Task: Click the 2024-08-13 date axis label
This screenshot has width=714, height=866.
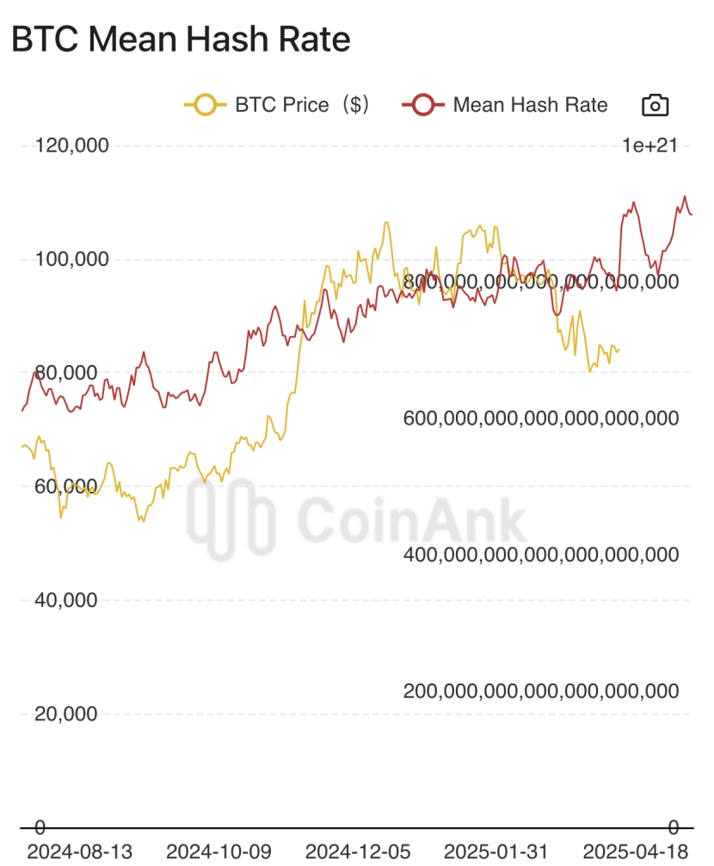Action: pyautogui.click(x=79, y=851)
